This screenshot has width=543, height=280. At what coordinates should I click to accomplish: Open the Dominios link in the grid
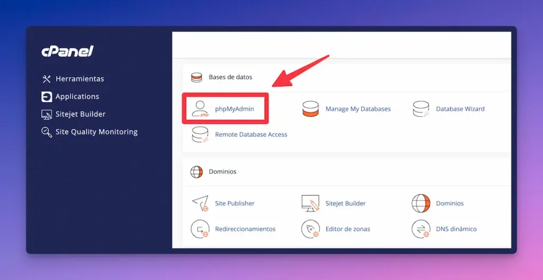(x=450, y=204)
